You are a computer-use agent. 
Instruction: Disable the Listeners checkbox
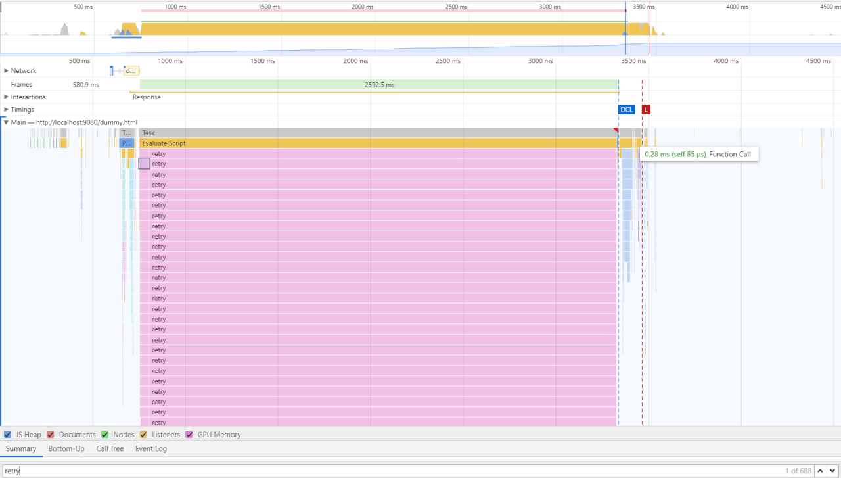[143, 435]
